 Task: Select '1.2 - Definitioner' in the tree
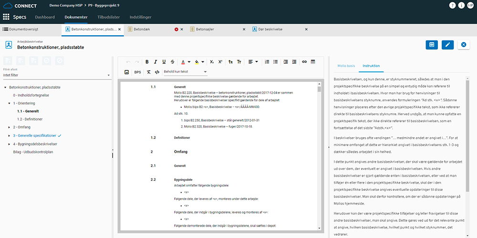pos(30,119)
